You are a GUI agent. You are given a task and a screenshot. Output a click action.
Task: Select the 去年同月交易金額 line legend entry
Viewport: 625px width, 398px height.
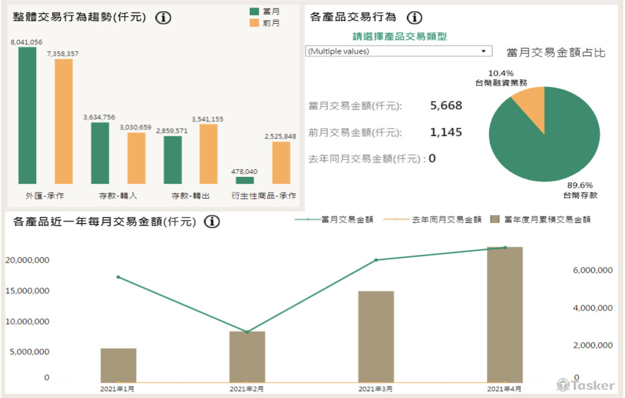pyautogui.click(x=432, y=219)
